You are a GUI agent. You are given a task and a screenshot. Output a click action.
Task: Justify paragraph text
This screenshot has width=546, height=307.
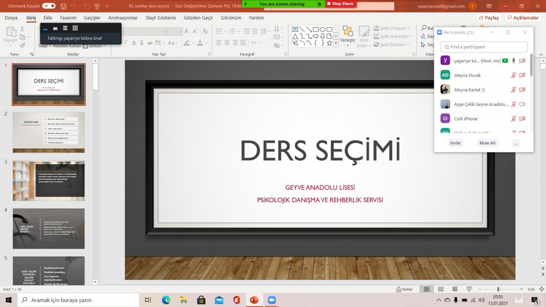(243, 43)
